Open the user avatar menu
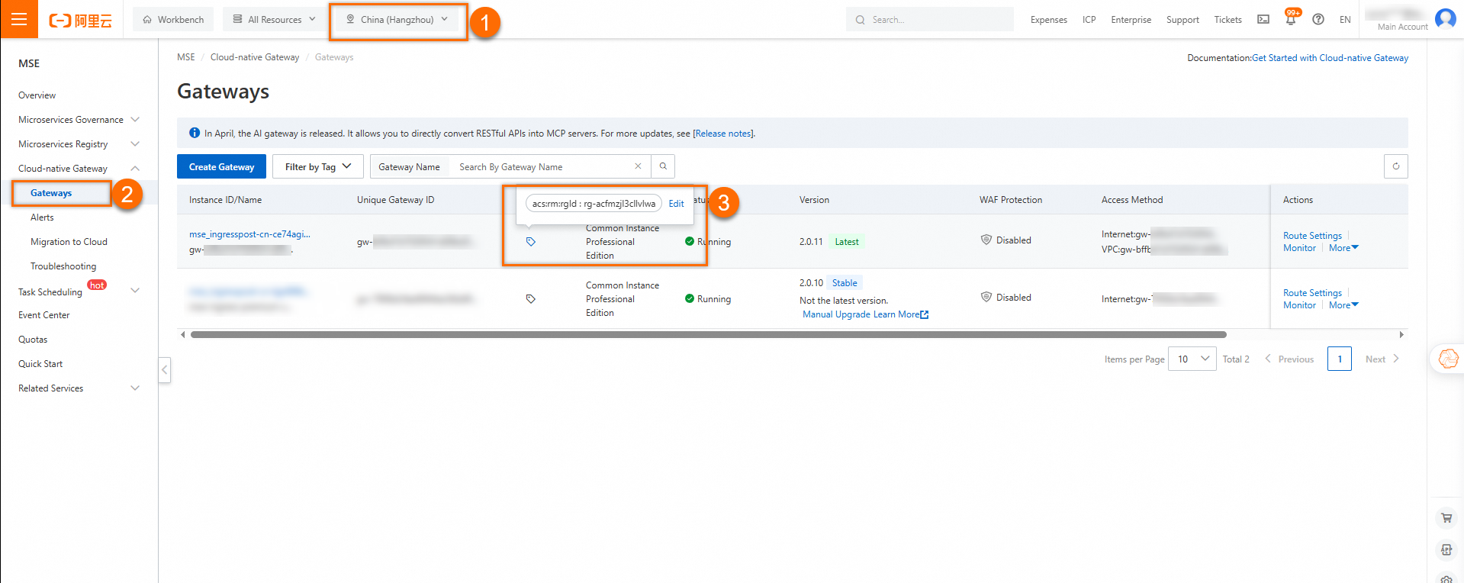The height and width of the screenshot is (583, 1464). (1445, 18)
